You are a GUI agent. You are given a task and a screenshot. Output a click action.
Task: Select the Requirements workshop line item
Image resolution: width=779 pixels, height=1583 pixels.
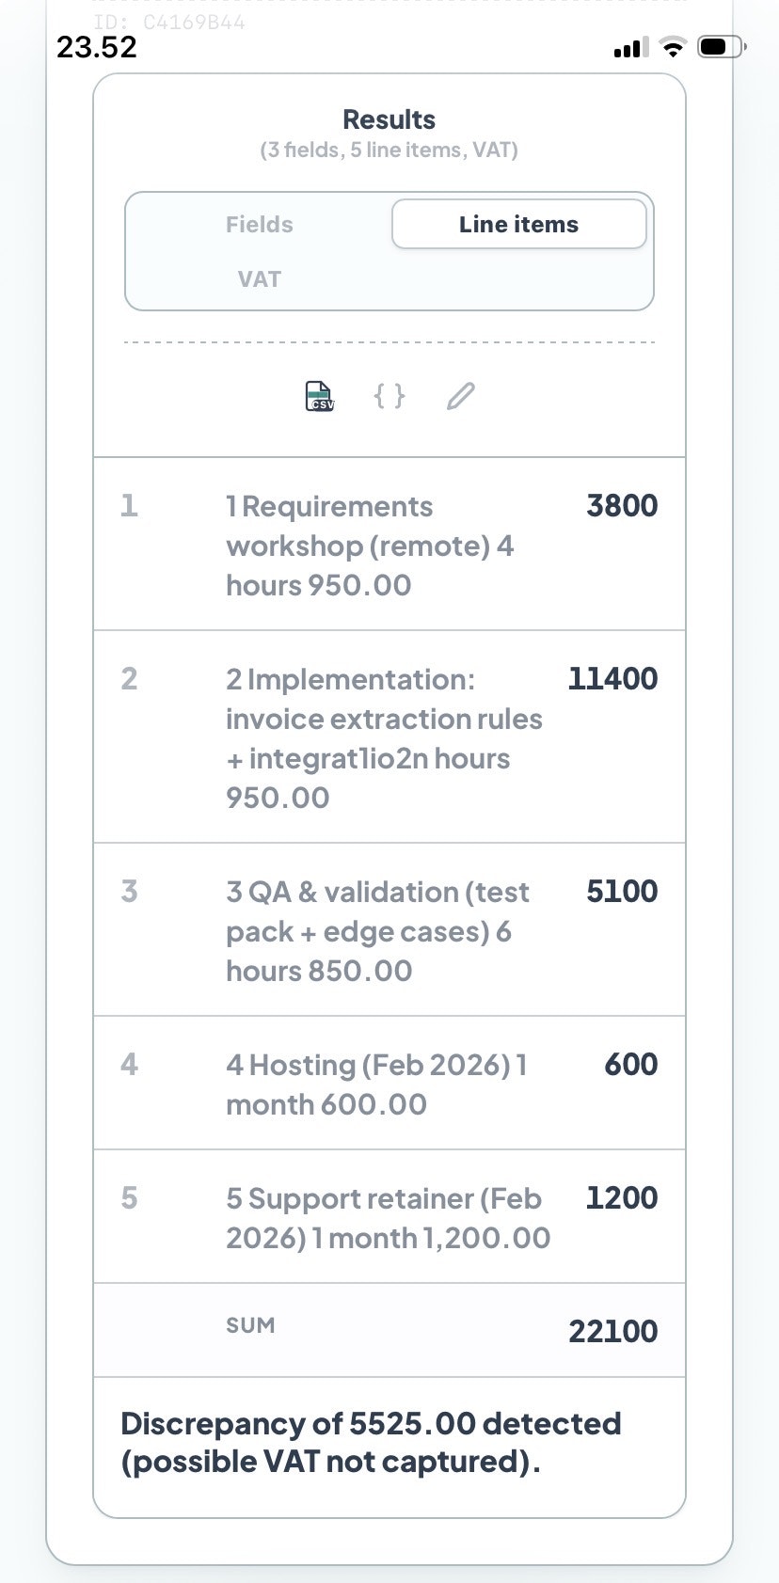click(x=389, y=544)
